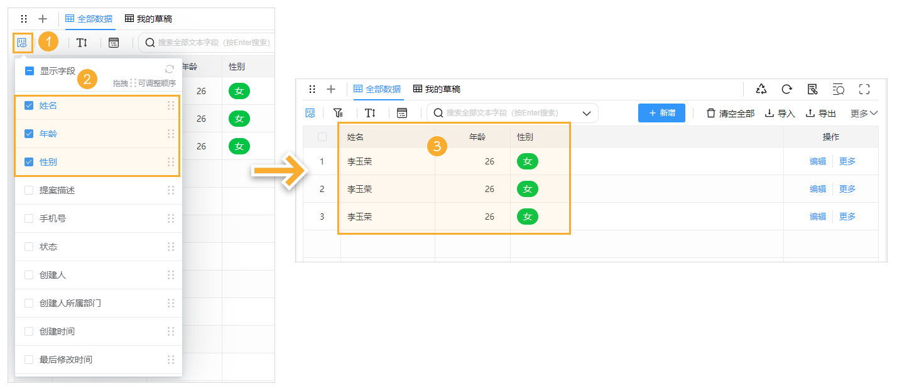Click the refresh icon above the table
The width and height of the screenshot is (897, 391).
pyautogui.click(x=786, y=89)
